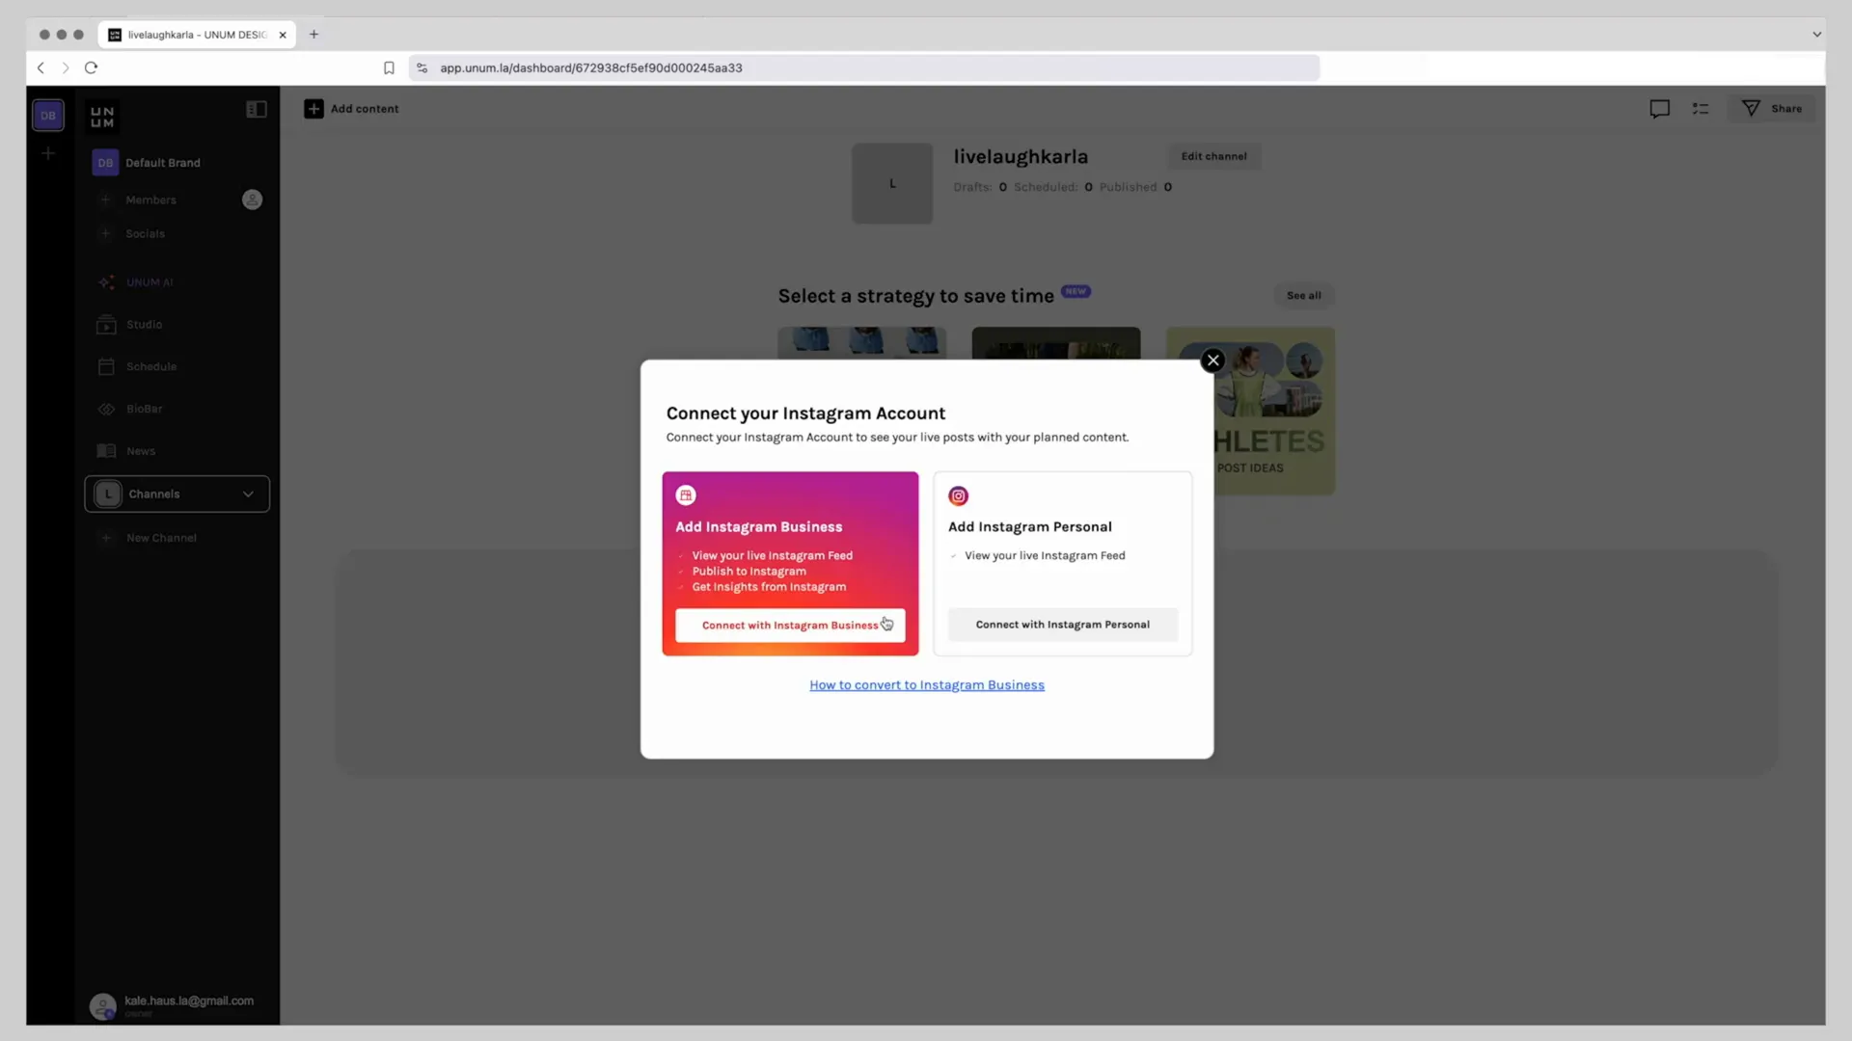Open the comments chat icon

[1659, 109]
